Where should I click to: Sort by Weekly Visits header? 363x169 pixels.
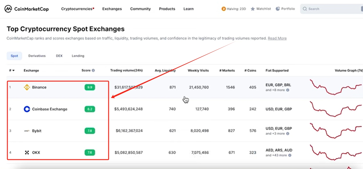pyautogui.click(x=198, y=71)
